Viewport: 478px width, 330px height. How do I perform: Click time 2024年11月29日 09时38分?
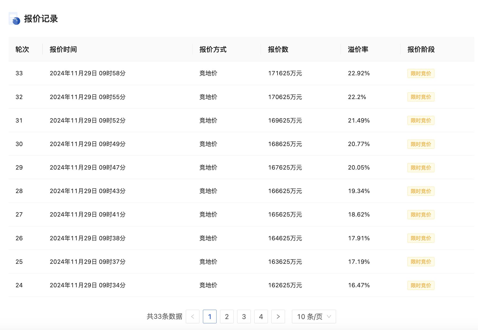coord(88,238)
